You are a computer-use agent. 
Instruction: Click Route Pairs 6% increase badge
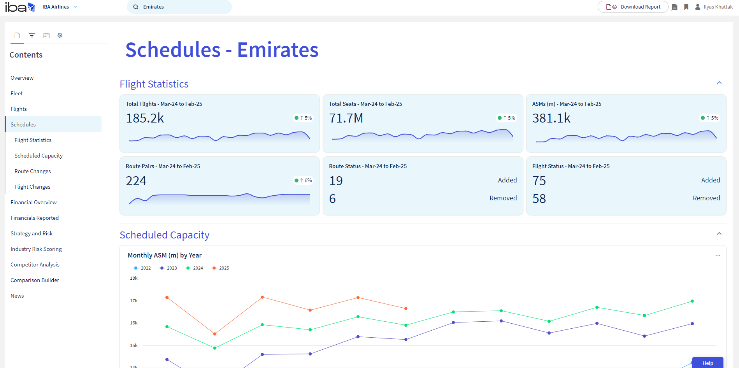(x=303, y=180)
